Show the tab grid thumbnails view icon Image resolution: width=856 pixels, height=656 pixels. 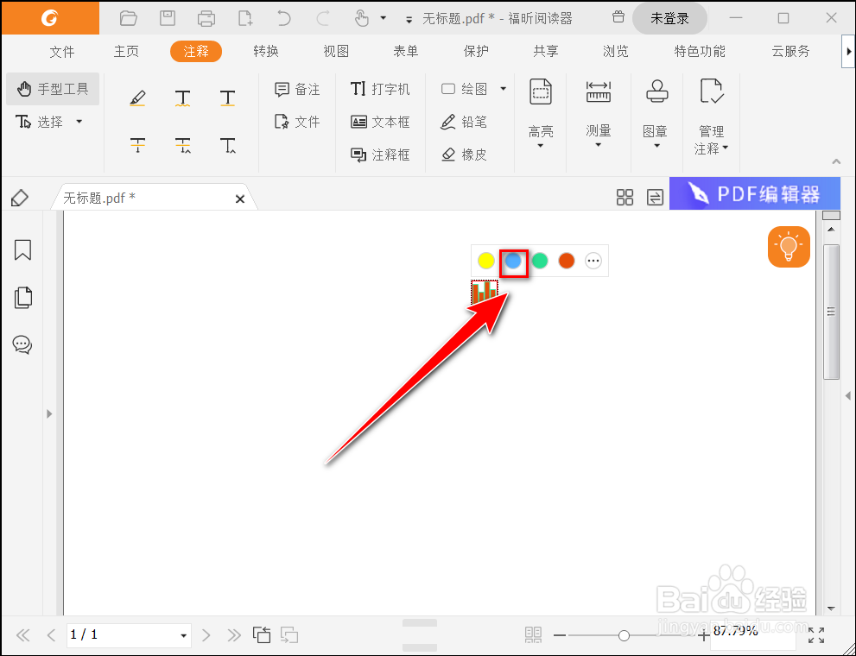(x=625, y=197)
